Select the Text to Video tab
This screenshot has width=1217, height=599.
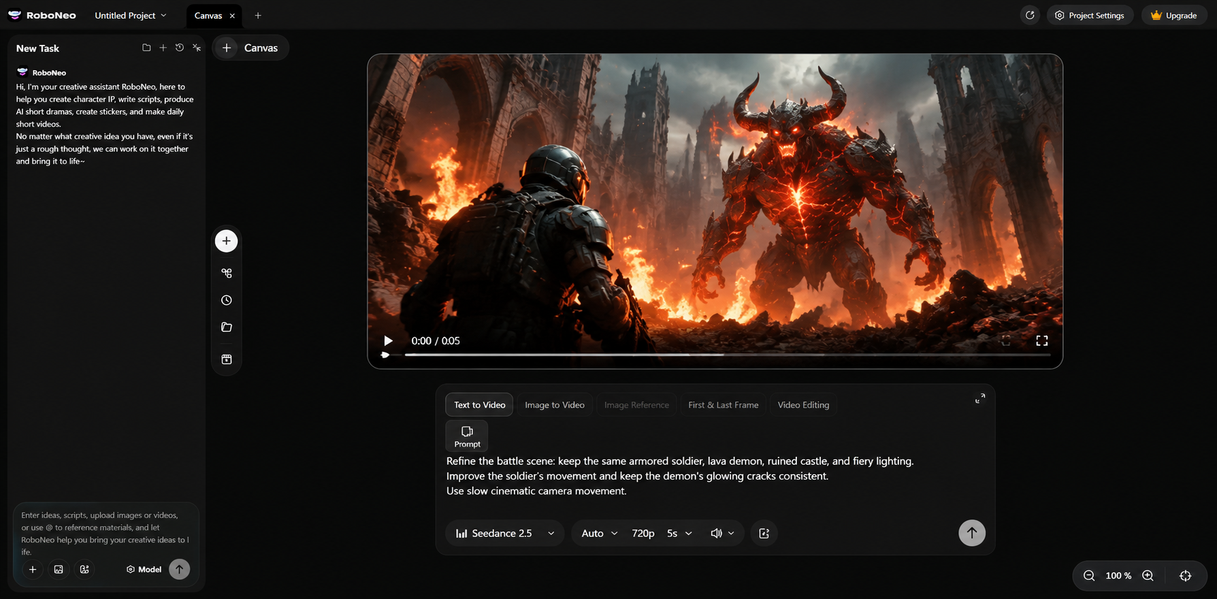pyautogui.click(x=480, y=405)
